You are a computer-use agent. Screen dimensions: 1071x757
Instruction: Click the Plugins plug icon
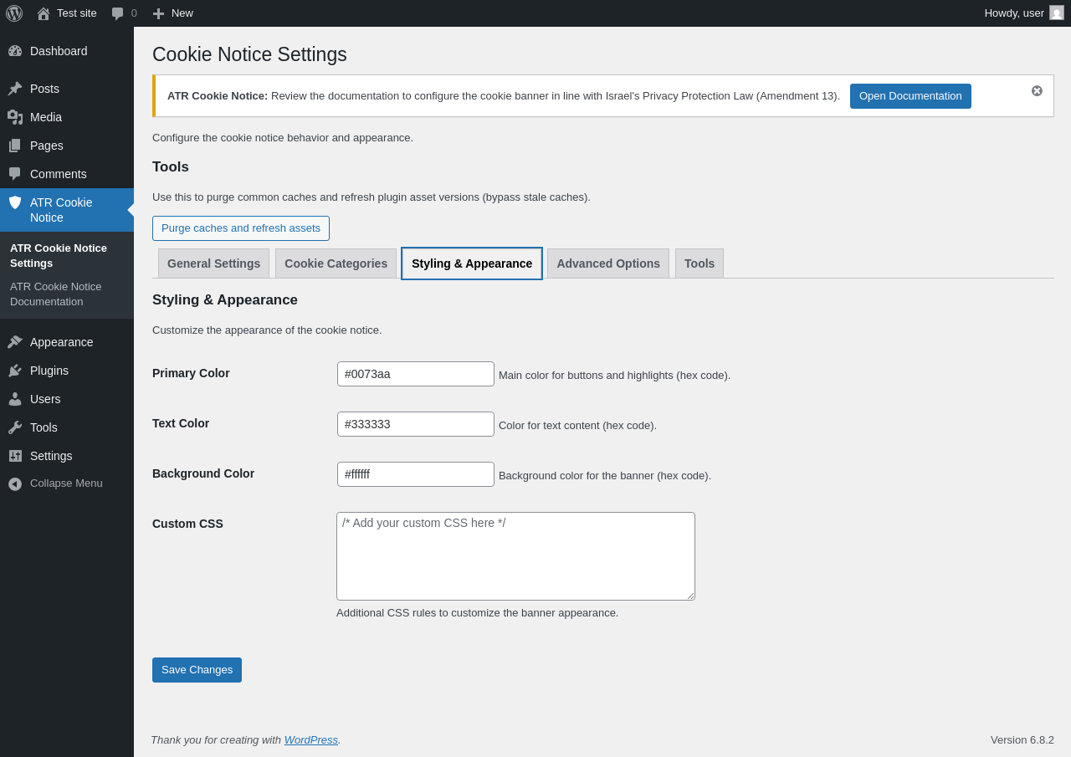(x=15, y=371)
